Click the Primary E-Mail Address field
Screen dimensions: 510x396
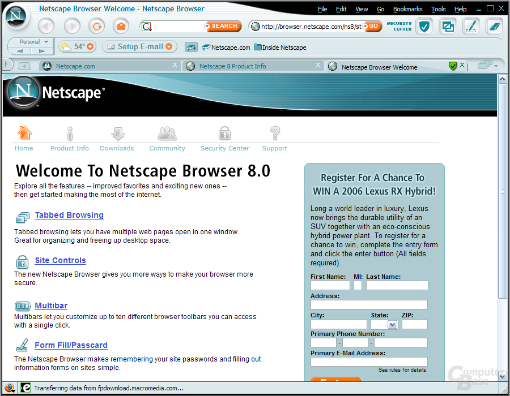point(369,361)
